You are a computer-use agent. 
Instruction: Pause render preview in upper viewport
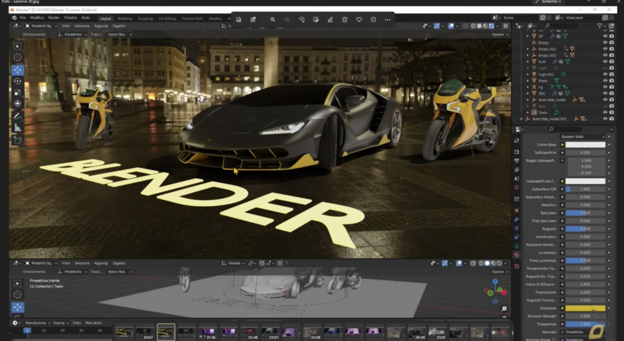click(x=505, y=26)
